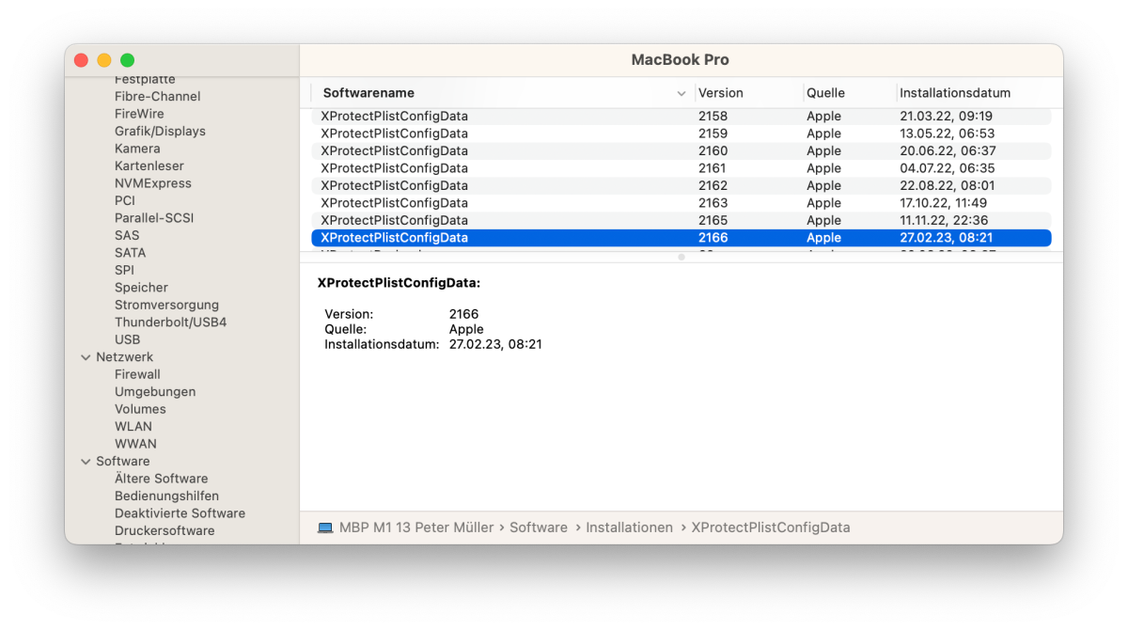
Task: Click Installationsdatum value in detail pane
Action: [495, 344]
